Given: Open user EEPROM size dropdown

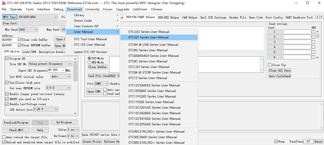Looking at the screenshot, I should [x=58, y=88].
